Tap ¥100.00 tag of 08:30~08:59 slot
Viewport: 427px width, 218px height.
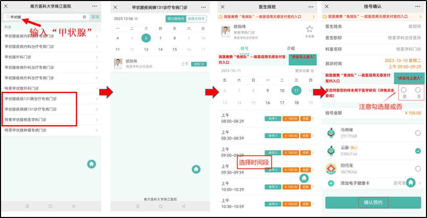[x=290, y=136]
